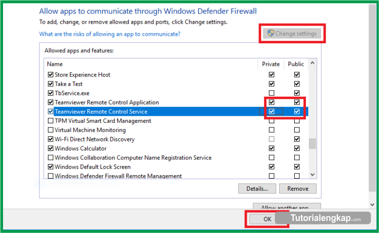Toggle TbService.exe enabled checkbox

point(50,93)
